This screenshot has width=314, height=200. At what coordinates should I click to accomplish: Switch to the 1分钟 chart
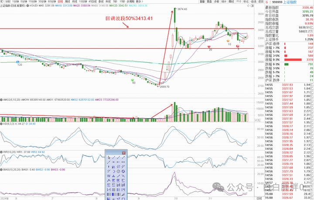[16, 2]
